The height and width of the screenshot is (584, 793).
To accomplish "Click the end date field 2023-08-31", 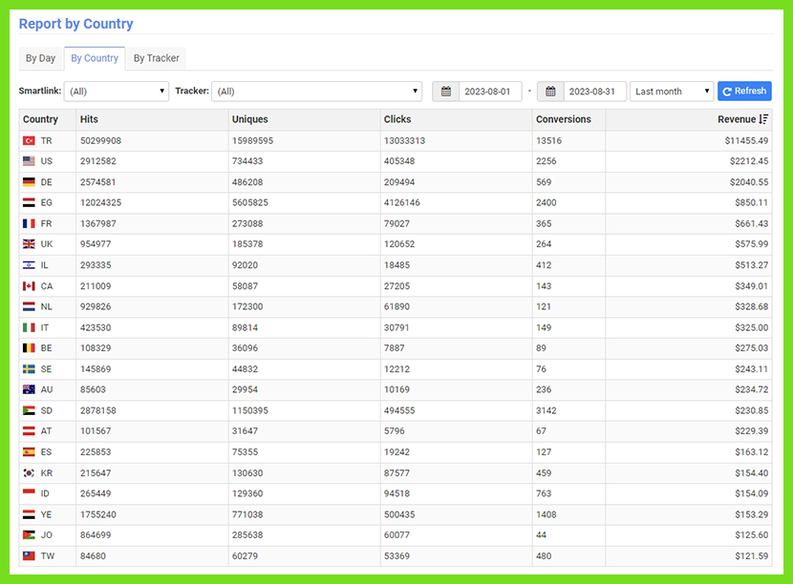I will click(x=594, y=92).
